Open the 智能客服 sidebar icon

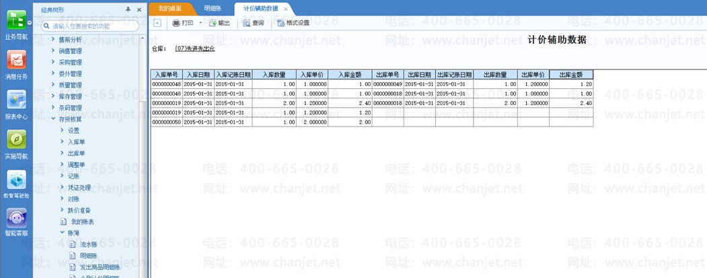16,218
